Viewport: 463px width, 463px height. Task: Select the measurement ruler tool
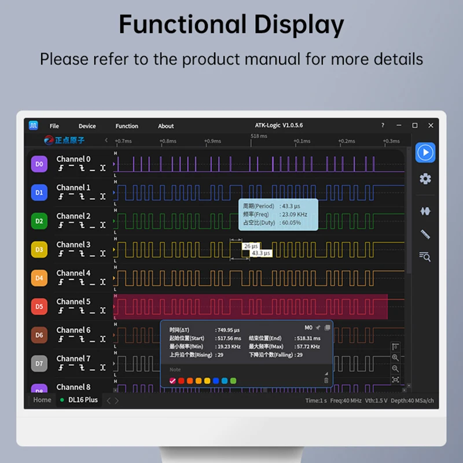[x=425, y=234]
